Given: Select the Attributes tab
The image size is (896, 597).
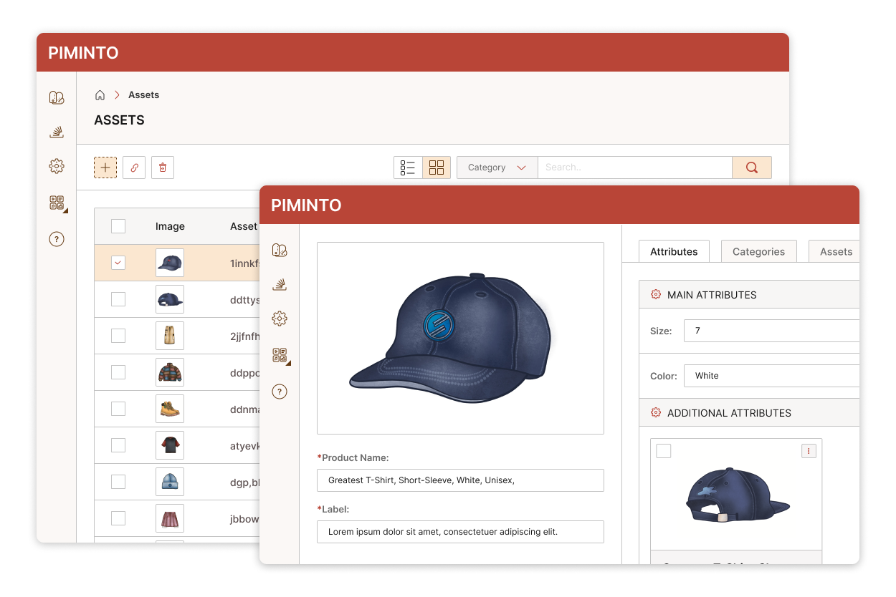Looking at the screenshot, I should 673,251.
